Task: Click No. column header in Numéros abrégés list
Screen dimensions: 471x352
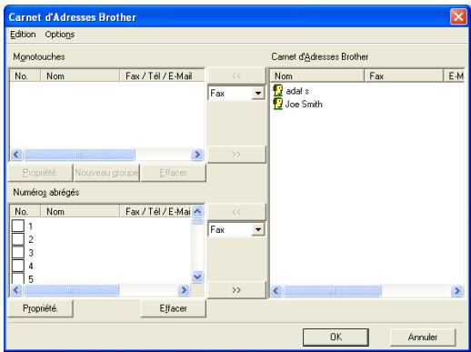Action: [x=25, y=211]
